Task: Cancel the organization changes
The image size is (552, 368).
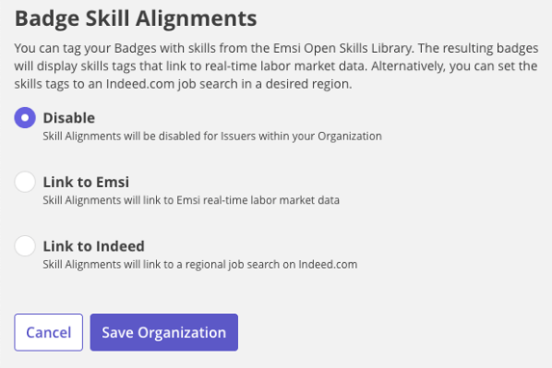Action: pyautogui.click(x=48, y=332)
